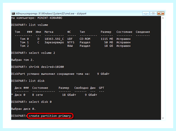Viewport: 176px width, 131px height.
Task: Click the cmd.exe icon in title bar
Action: (x=13, y=14)
